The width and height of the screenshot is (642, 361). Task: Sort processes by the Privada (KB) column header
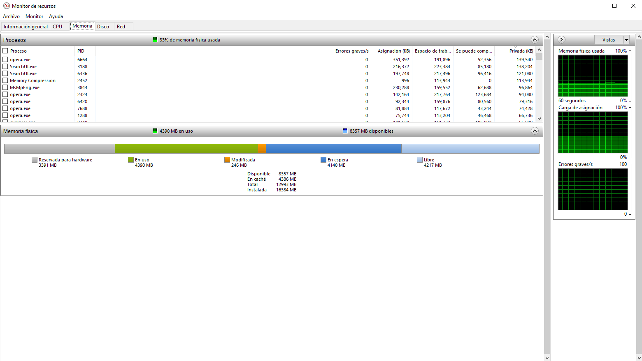(x=521, y=51)
